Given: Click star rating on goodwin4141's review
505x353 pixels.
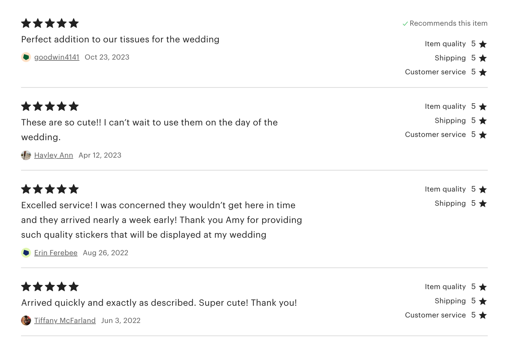Looking at the screenshot, I should point(50,23).
